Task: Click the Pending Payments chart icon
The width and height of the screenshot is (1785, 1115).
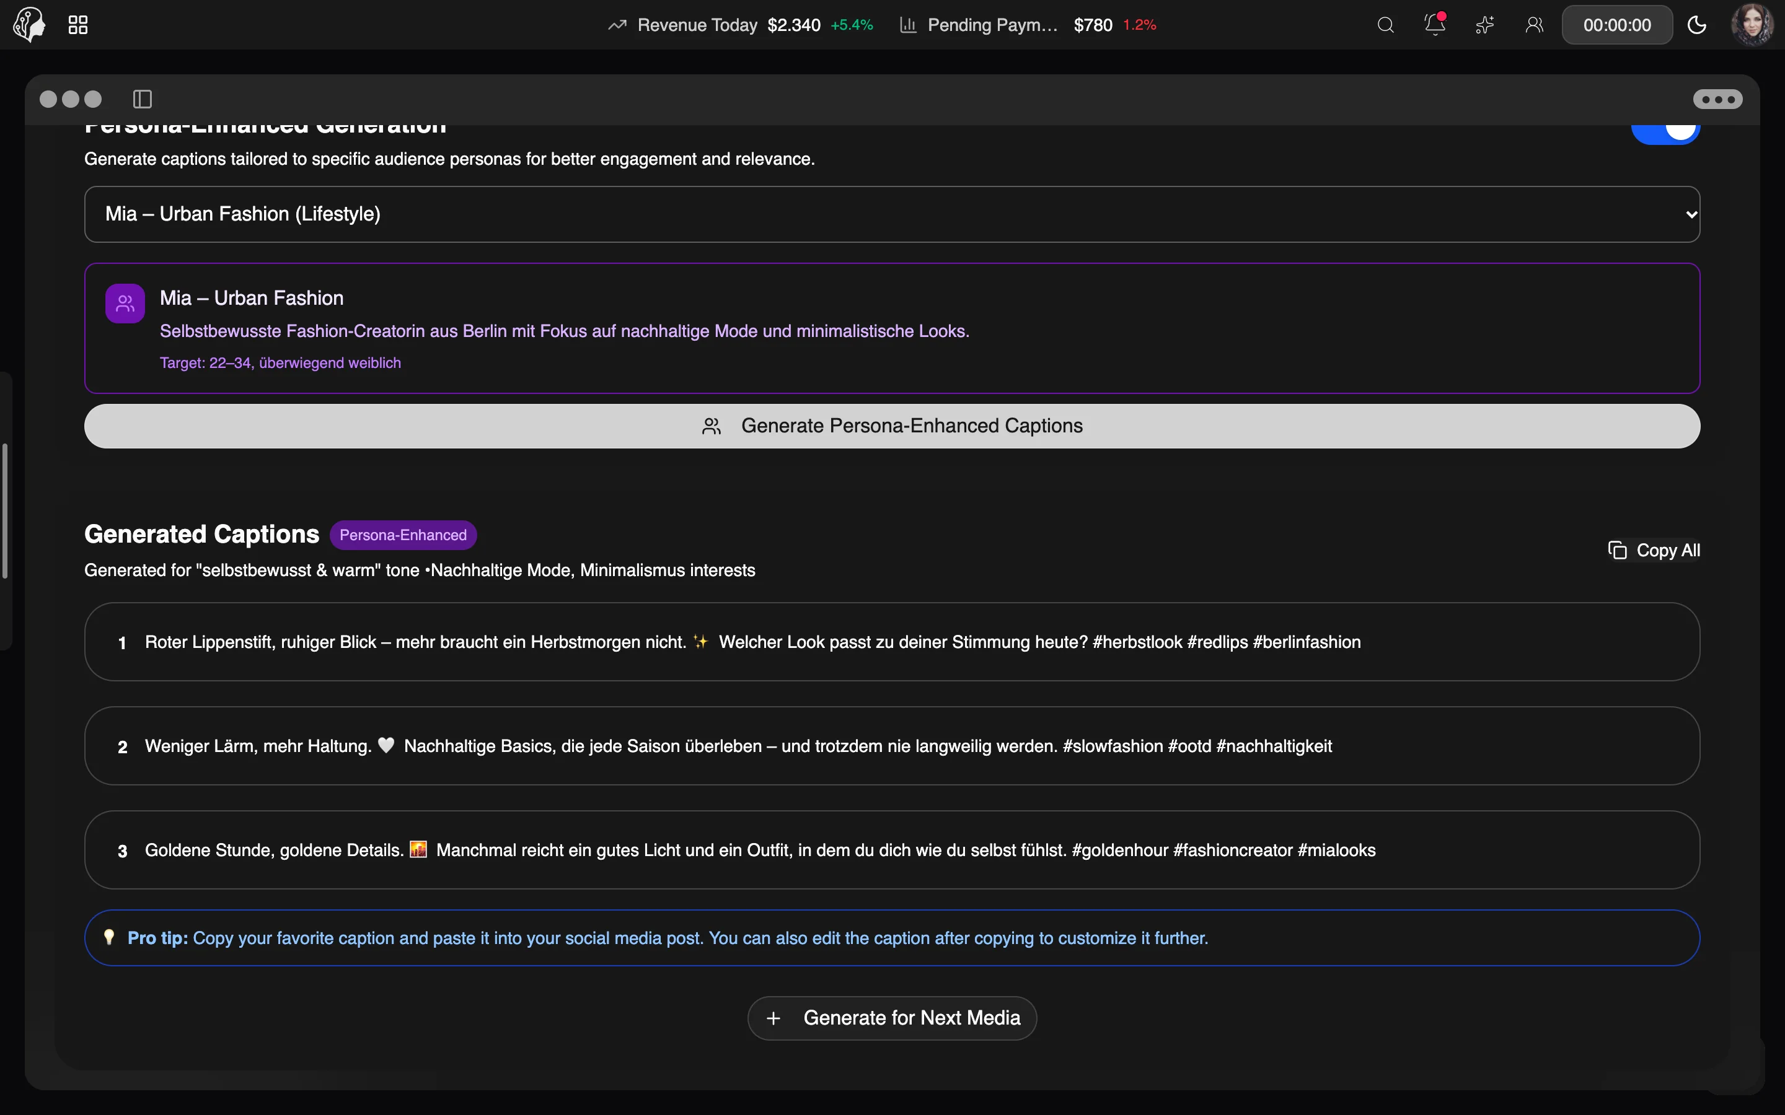Action: click(x=908, y=25)
